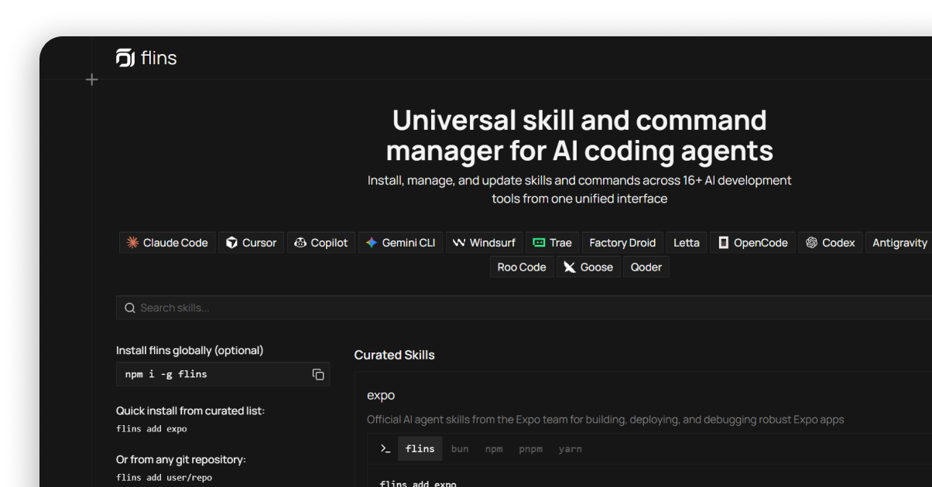Image resolution: width=932 pixels, height=487 pixels.
Task: Click the green Trae icon
Action: click(x=539, y=243)
